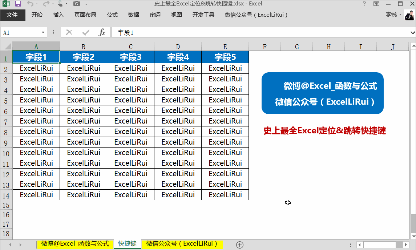Switch to the 页面布局 tab
The height and width of the screenshot is (250, 416).
tap(85, 15)
